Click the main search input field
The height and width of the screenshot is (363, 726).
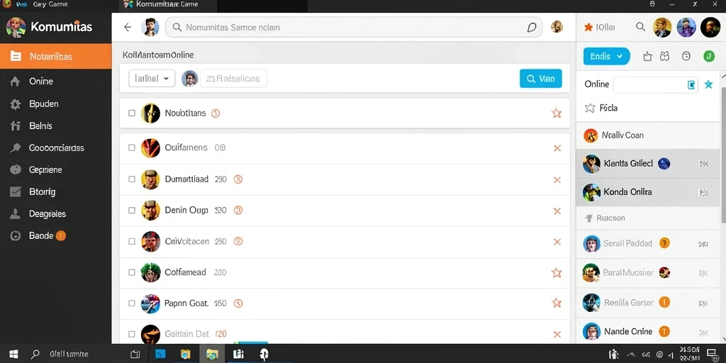pyautogui.click(x=354, y=28)
